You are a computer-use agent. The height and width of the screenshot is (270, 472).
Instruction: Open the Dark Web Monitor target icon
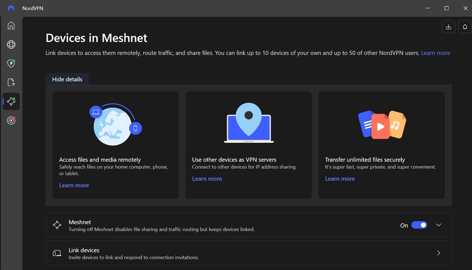[x=11, y=120]
